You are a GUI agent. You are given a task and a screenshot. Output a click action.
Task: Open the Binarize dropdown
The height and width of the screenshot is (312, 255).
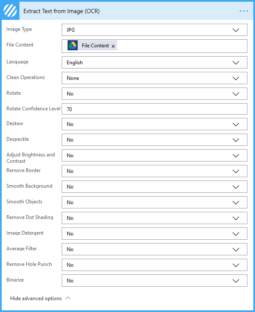pyautogui.click(x=155, y=281)
